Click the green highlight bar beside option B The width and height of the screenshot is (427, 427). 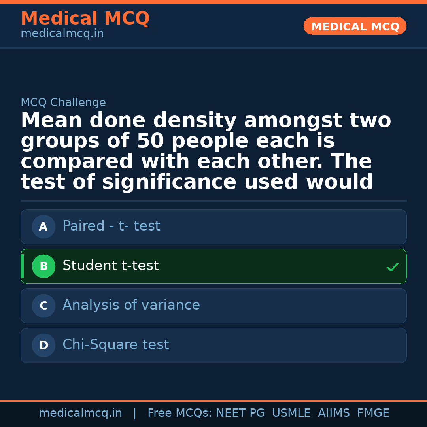point(22,266)
